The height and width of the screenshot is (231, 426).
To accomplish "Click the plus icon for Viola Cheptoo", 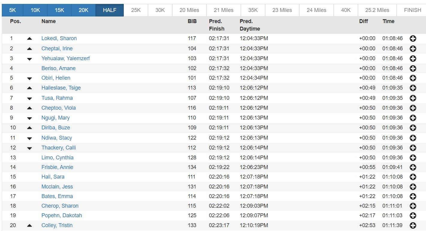I will tap(413, 108).
